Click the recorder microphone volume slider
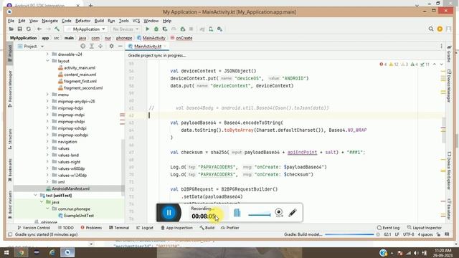This screenshot has height=258, width=459. pos(260,215)
